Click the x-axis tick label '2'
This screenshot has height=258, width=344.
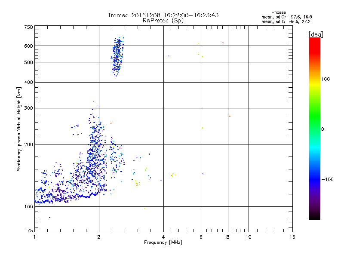[x=99, y=237]
